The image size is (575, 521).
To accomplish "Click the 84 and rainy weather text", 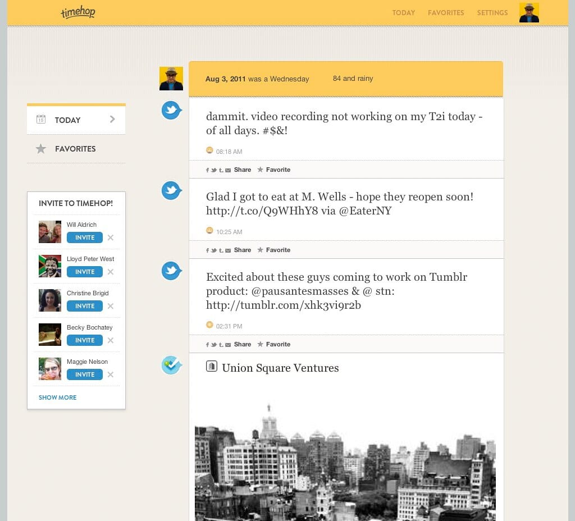I will (353, 79).
